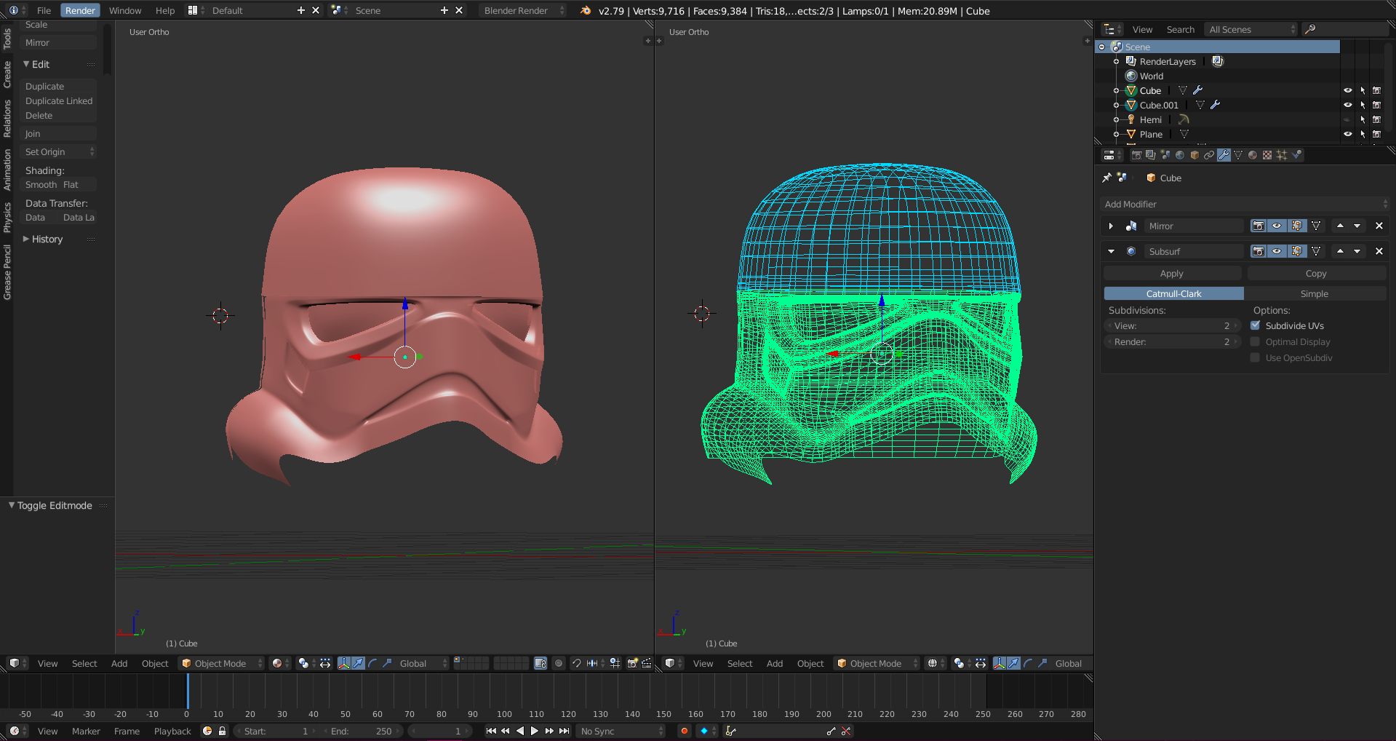Open the Material properties tab icon
Screen dimensions: 1396x741
[x=1253, y=155]
